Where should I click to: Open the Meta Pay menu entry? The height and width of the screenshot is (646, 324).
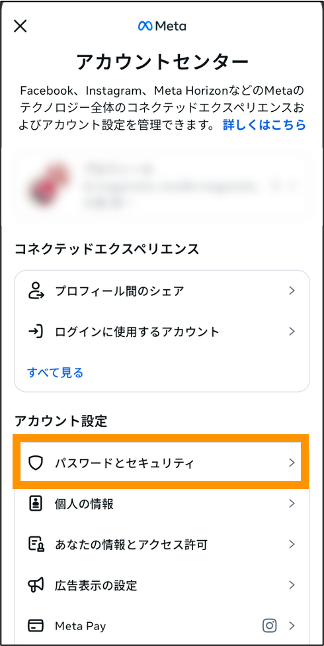click(162, 626)
